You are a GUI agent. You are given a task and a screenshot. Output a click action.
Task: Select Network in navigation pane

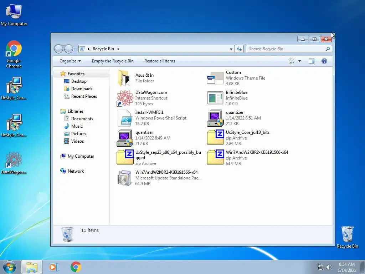click(76, 171)
